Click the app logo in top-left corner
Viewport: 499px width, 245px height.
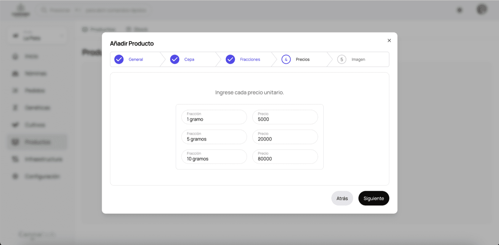point(21,10)
